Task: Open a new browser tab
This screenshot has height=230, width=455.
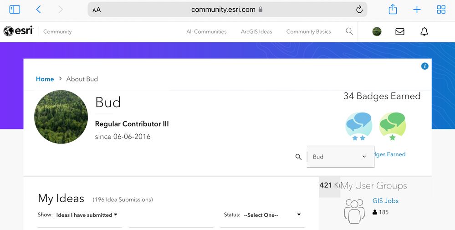Action: (417, 9)
